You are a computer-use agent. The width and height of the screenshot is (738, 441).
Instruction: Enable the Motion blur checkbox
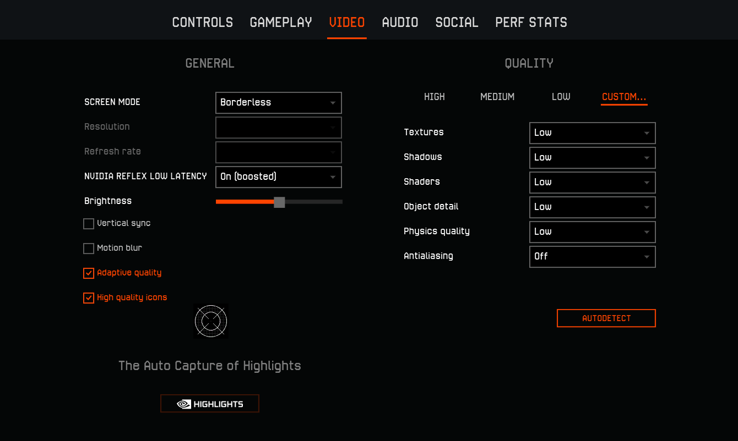point(89,249)
